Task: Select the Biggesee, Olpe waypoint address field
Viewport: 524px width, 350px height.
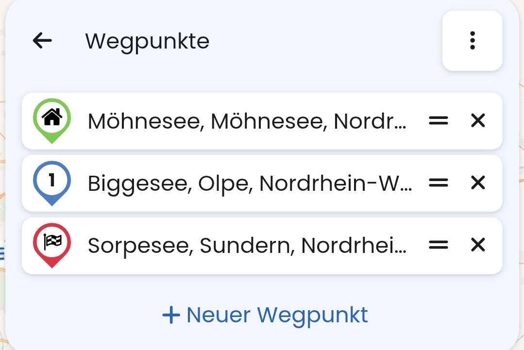Action: [x=250, y=183]
